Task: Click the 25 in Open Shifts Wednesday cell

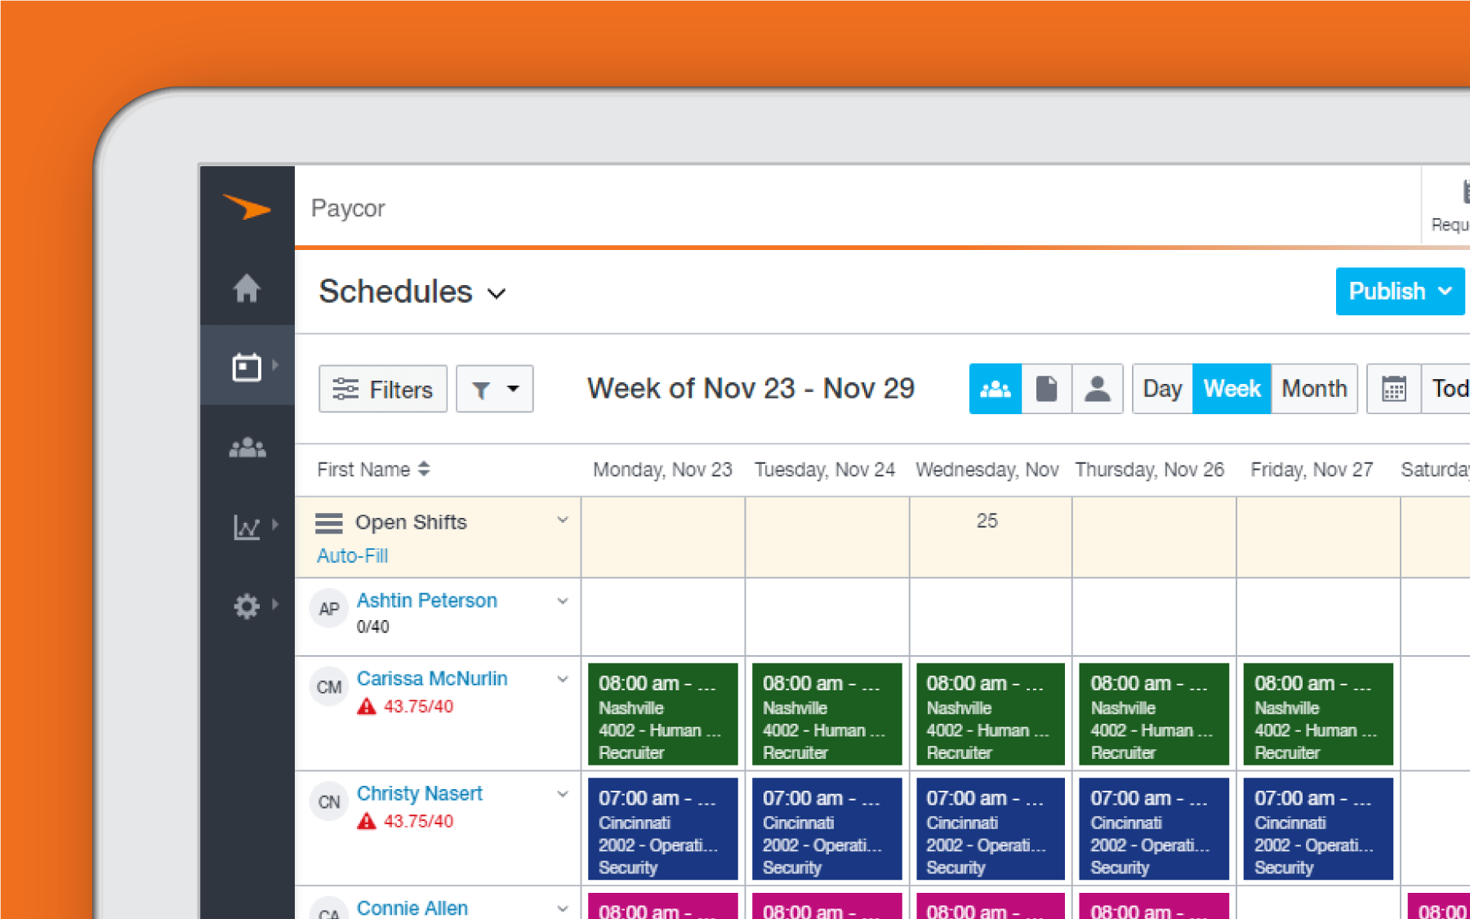Action: tap(987, 520)
